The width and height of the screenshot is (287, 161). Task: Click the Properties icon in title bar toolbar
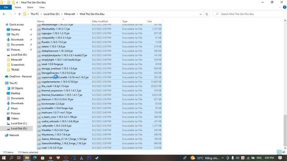coord(9,2)
